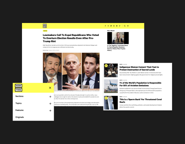Click the Earth tag above Indigenous Women story

click(121, 64)
